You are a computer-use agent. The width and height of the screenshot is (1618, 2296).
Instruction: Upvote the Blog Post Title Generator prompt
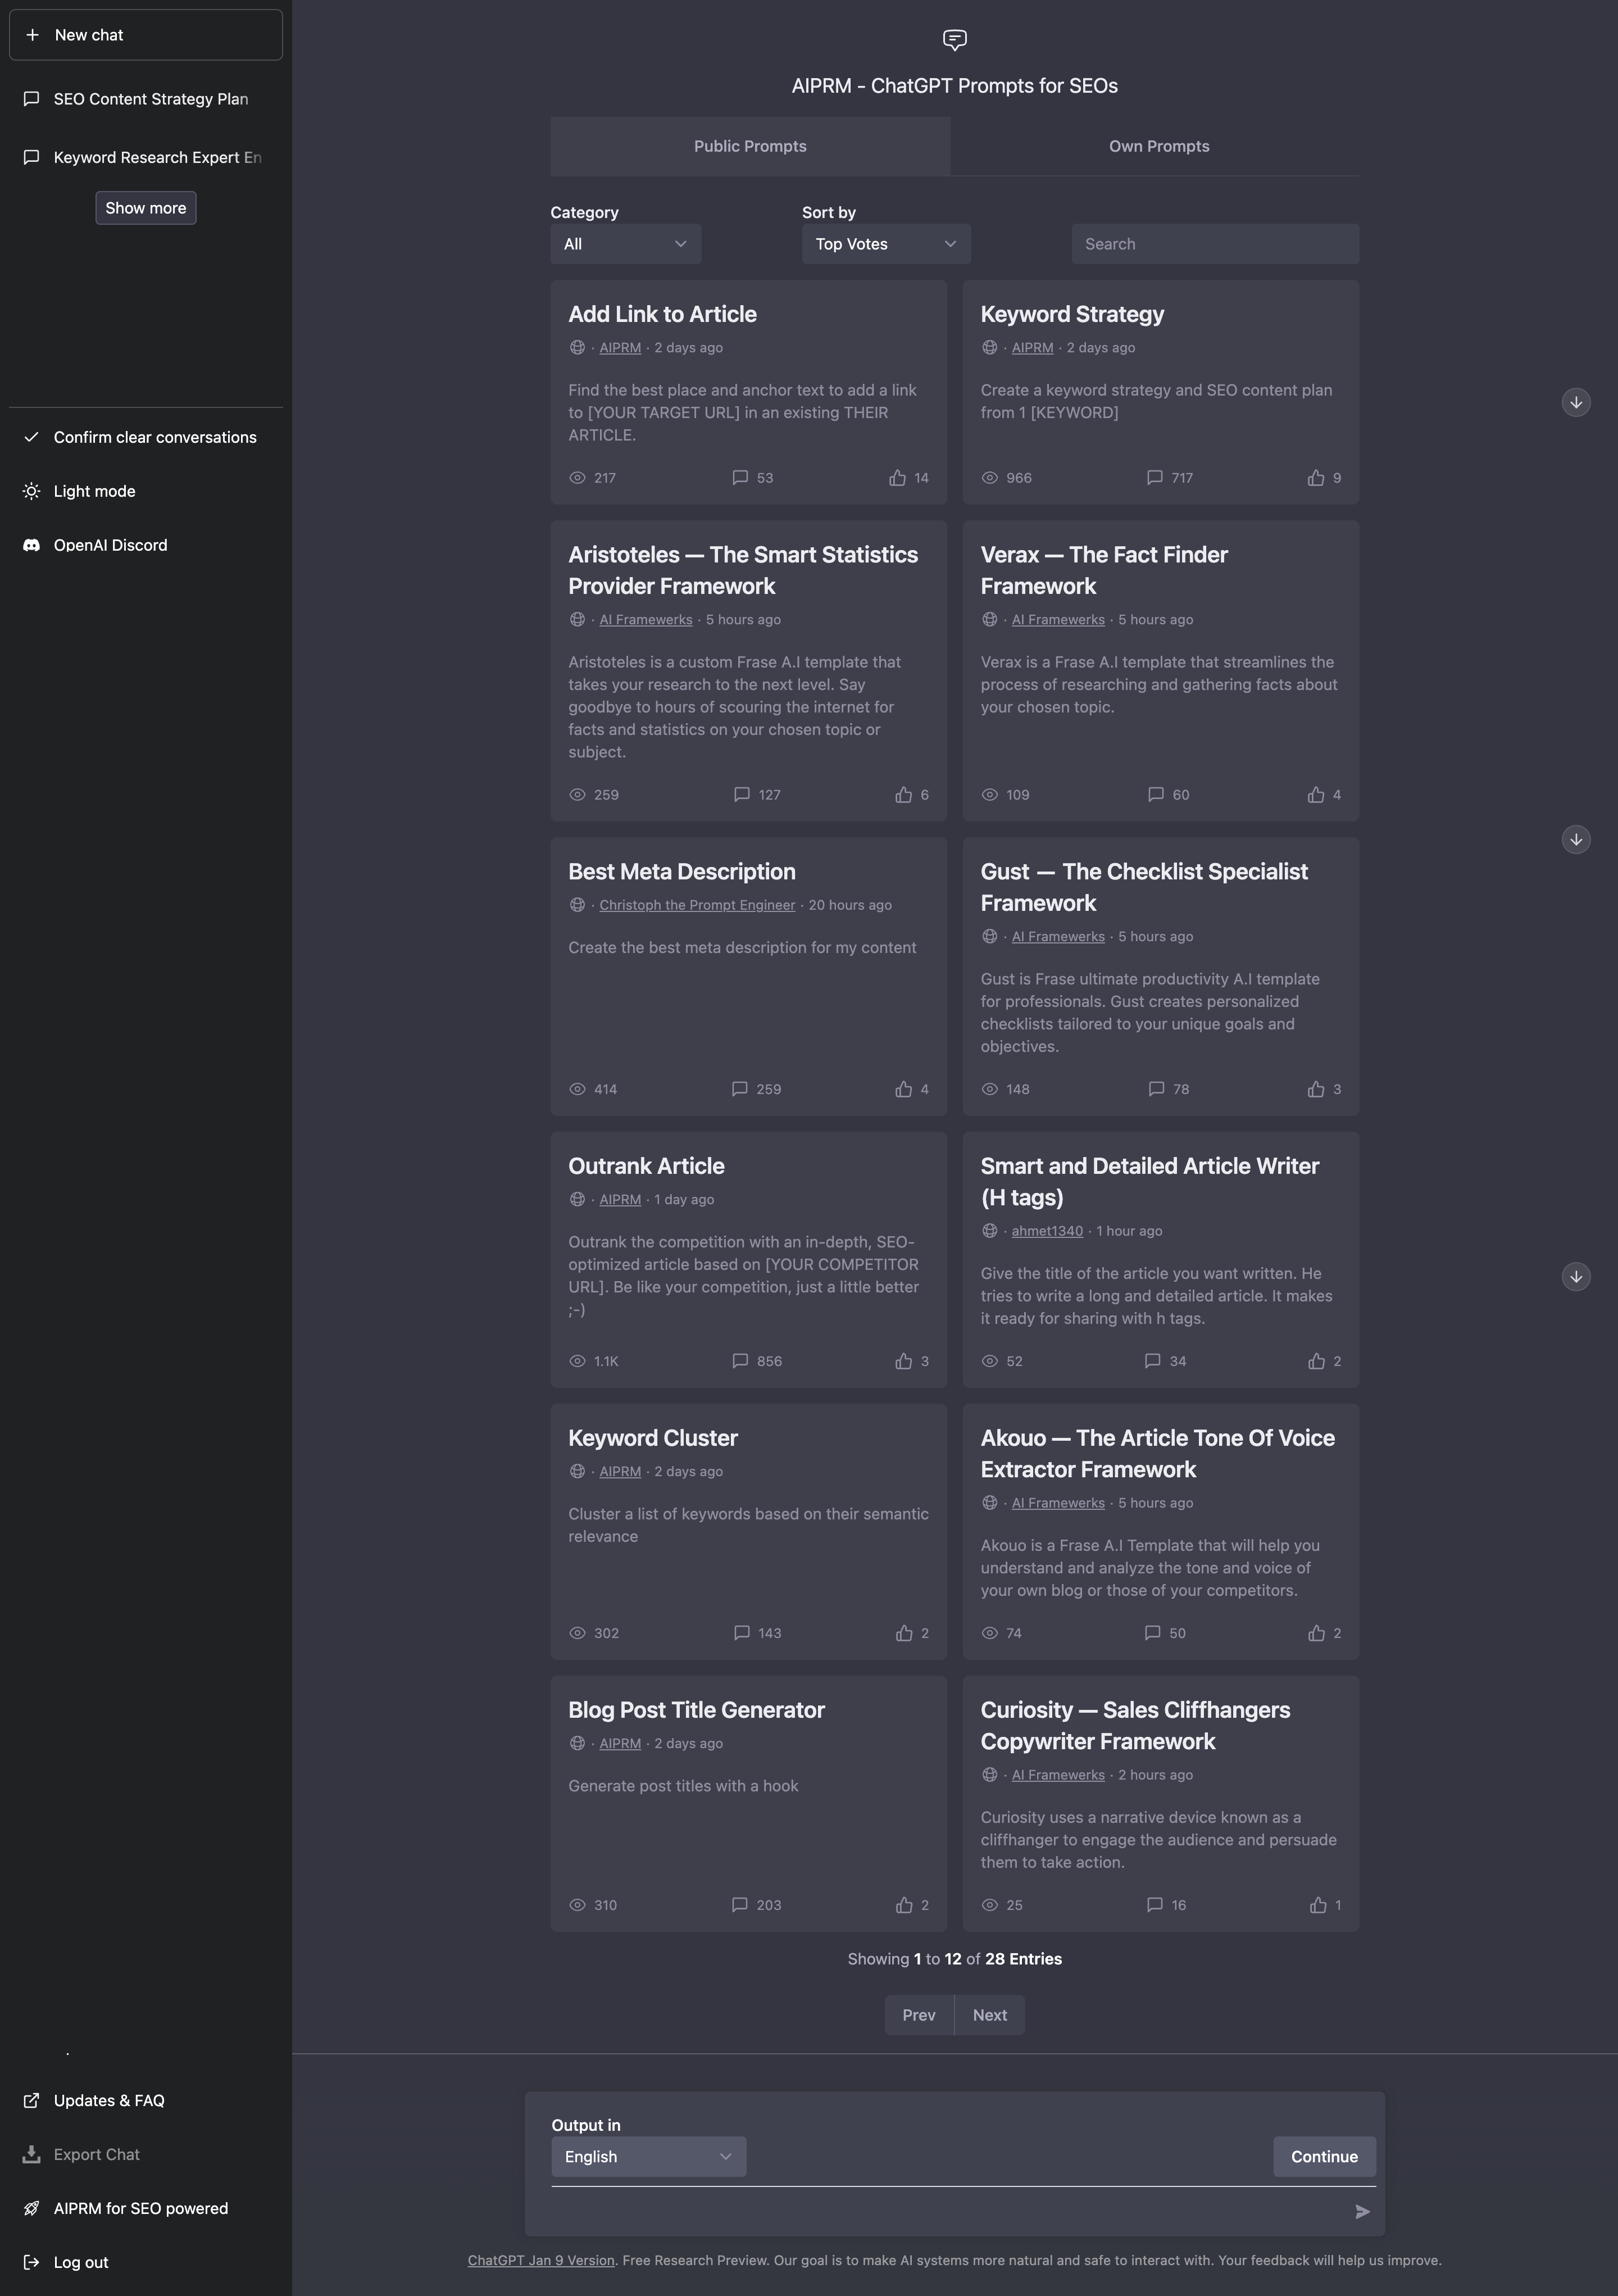(x=904, y=1905)
